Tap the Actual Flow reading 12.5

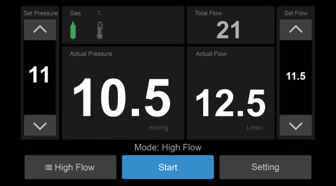point(231,103)
